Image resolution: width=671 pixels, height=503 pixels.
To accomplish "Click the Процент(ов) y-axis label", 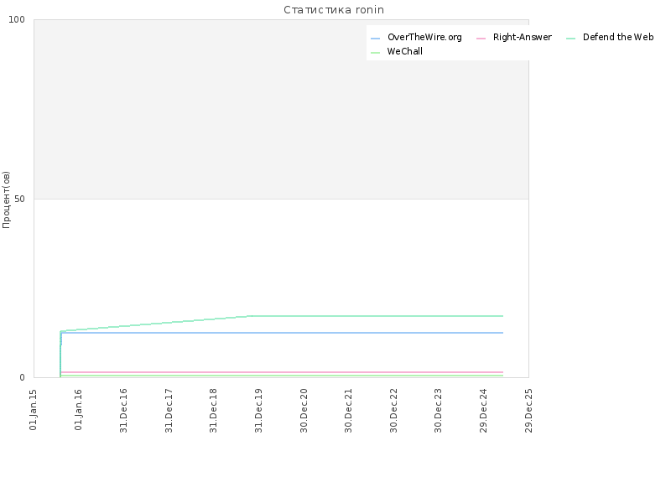I will click(x=6, y=200).
